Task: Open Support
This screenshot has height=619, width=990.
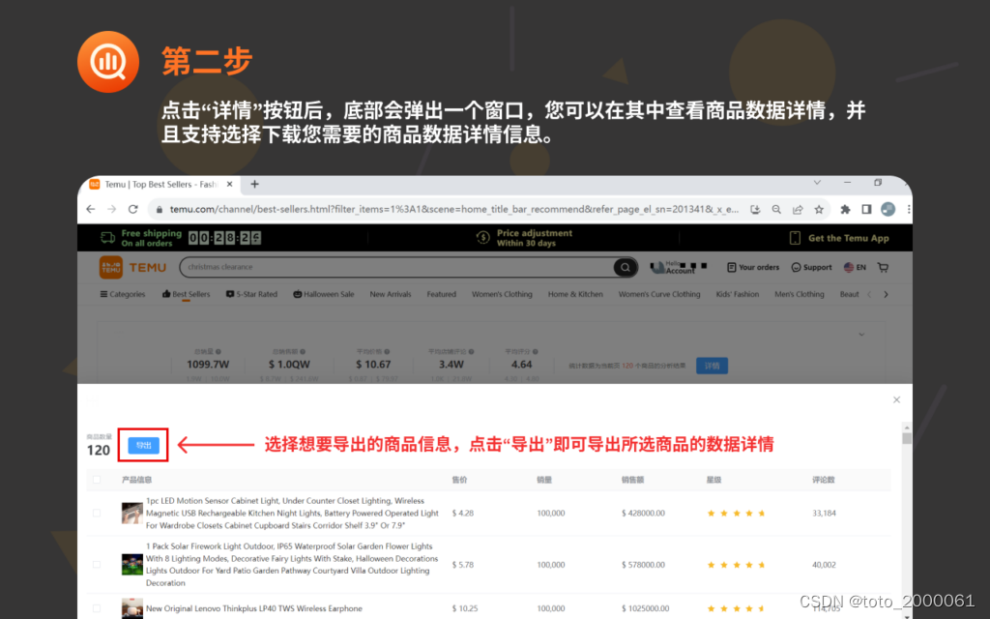Action: click(x=811, y=267)
